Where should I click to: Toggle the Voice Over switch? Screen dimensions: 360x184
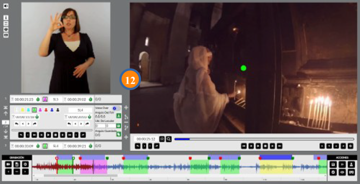(x=115, y=108)
